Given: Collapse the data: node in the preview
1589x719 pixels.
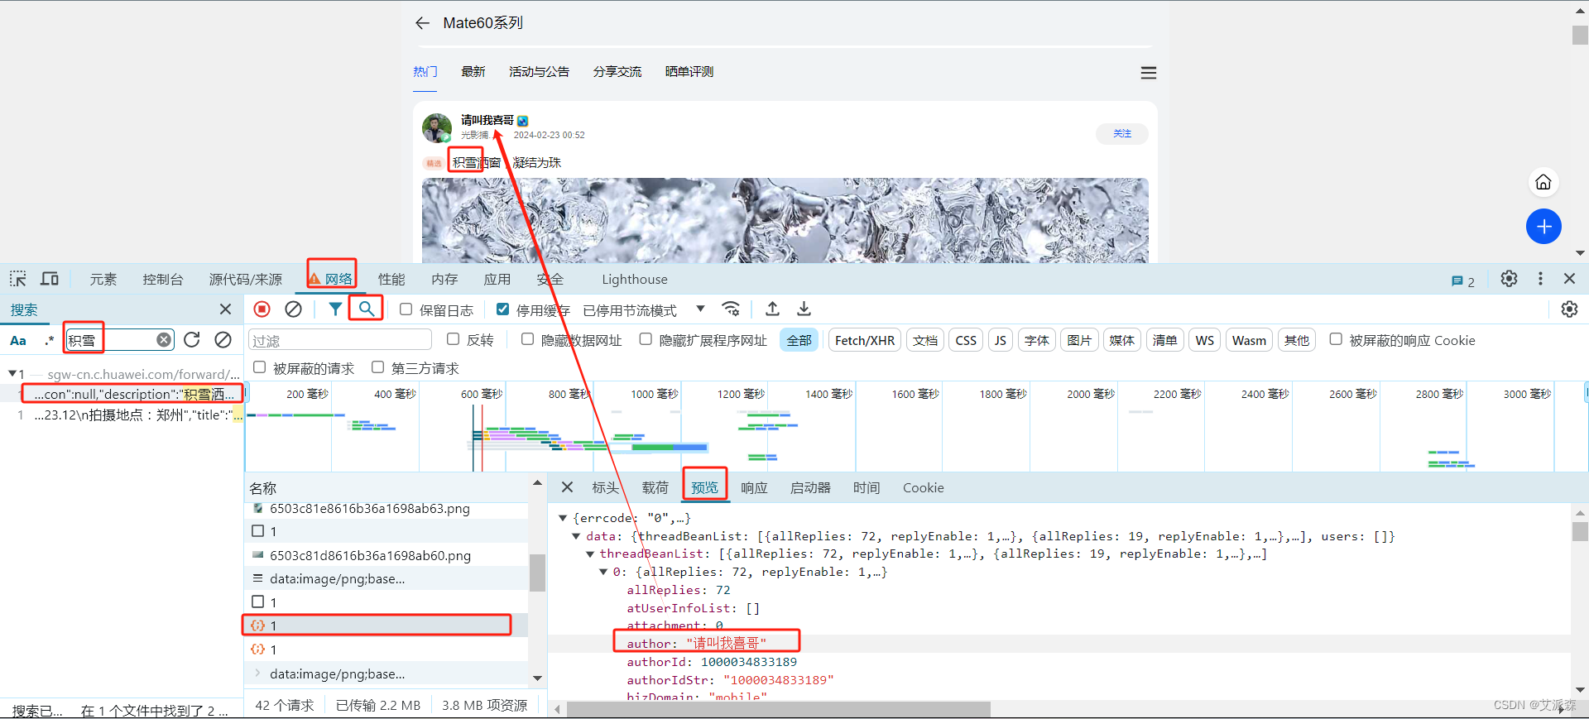Looking at the screenshot, I should [576, 536].
